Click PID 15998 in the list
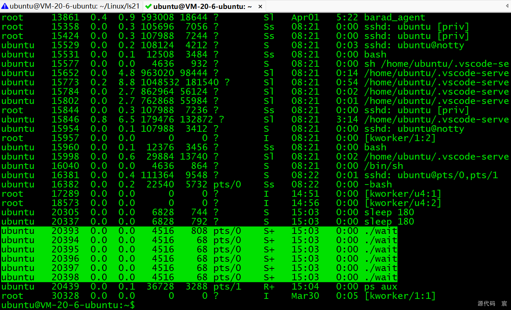 (65, 157)
